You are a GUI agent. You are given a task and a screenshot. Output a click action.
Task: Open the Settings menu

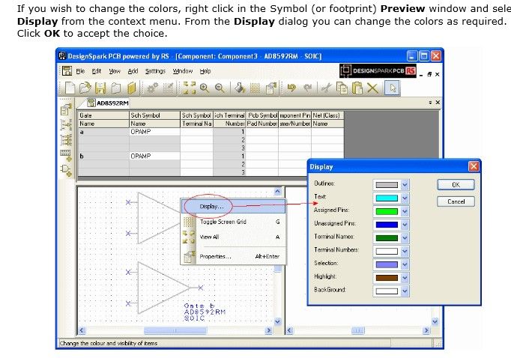tap(155, 71)
